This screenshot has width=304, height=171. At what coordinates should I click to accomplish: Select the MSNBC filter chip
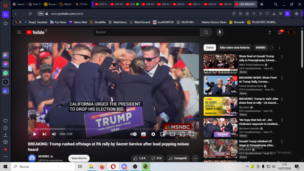(261, 47)
